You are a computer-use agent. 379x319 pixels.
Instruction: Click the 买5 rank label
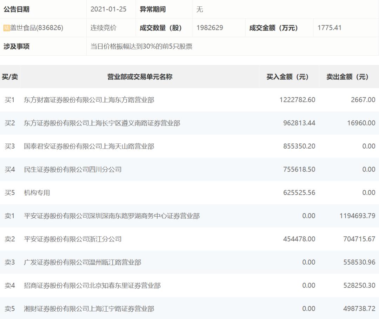(x=10, y=192)
